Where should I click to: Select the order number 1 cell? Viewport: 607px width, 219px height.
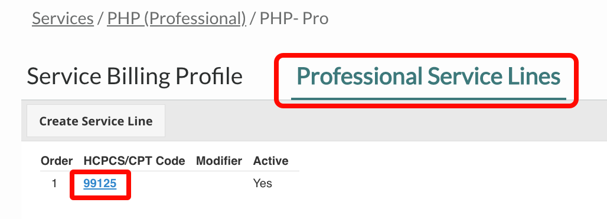pos(54,184)
